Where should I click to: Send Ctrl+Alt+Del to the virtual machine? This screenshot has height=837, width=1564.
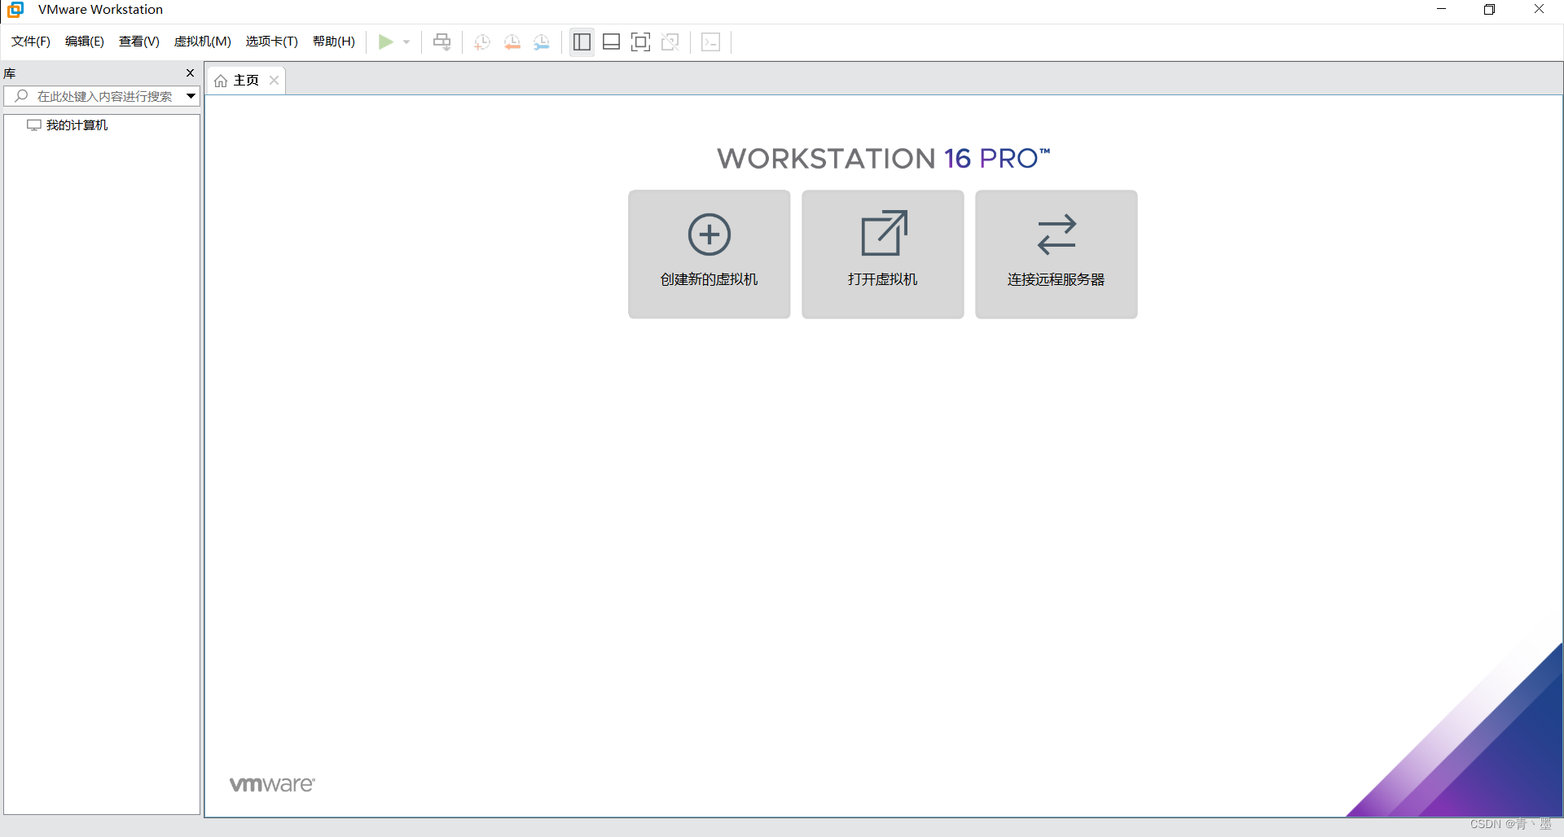pyautogui.click(x=441, y=42)
